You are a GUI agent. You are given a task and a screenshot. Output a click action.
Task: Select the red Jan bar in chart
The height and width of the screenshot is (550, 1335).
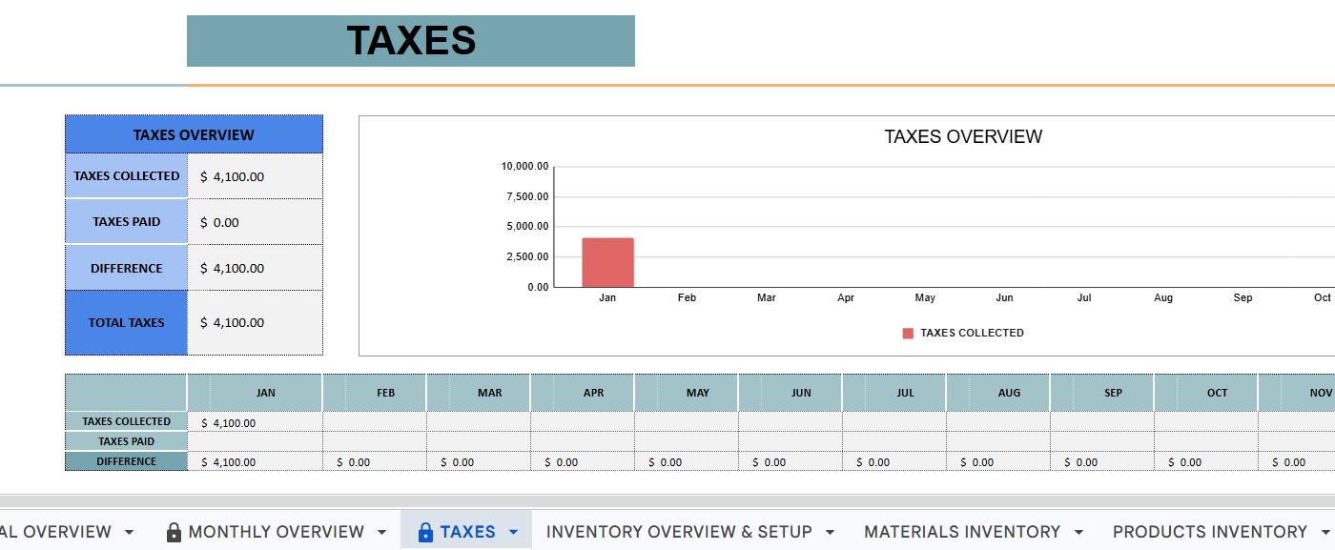pos(607,262)
